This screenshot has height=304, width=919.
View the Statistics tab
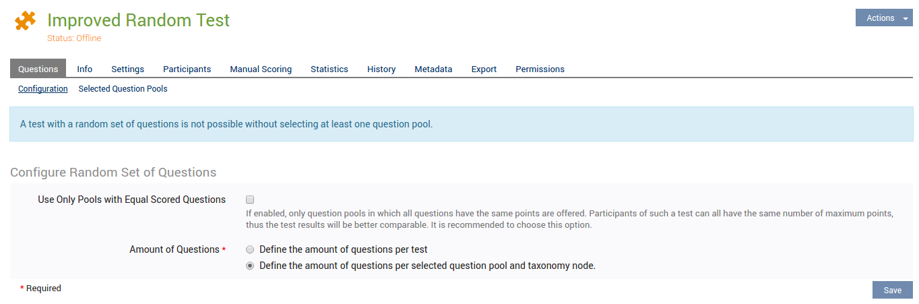(x=329, y=69)
